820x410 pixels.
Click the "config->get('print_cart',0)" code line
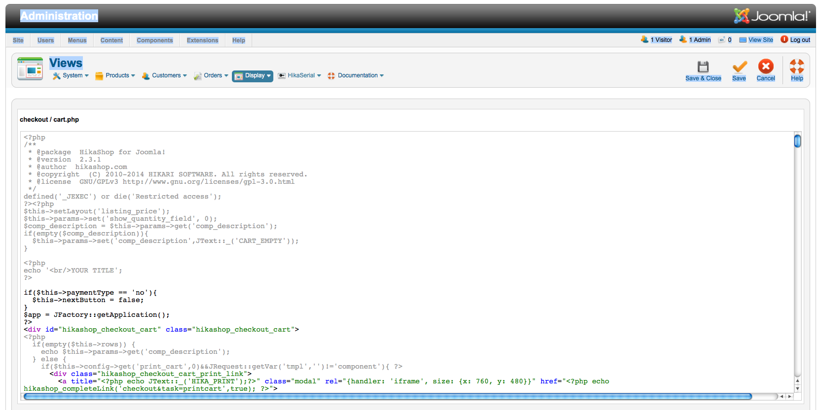[222, 367]
